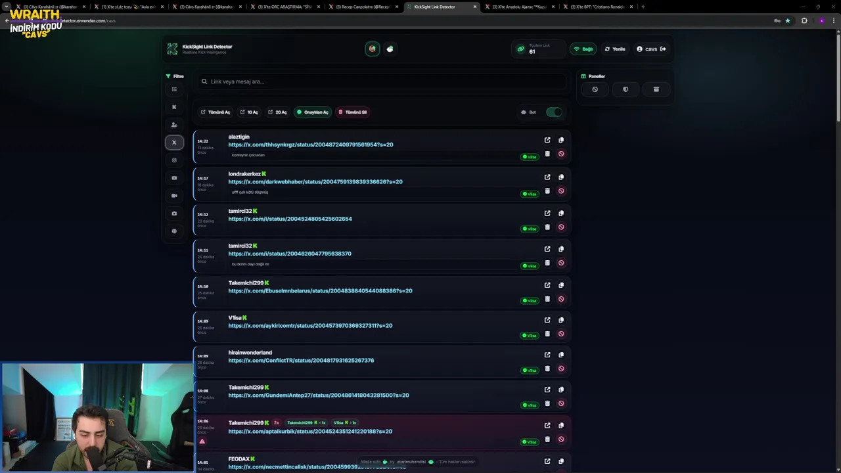Open the ConflictTR status link

pos(301,361)
